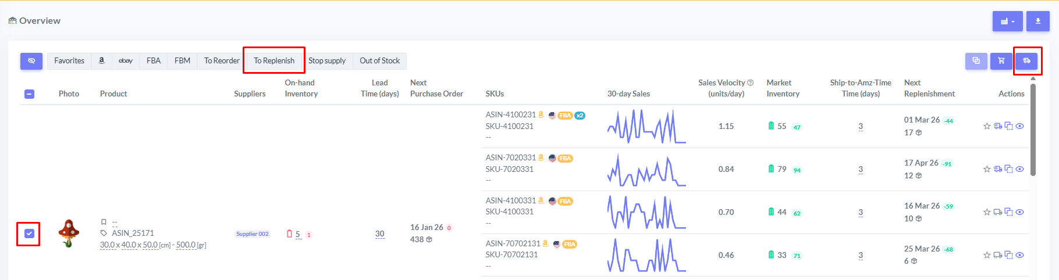
Task: Open the warehouse factory dropdown
Action: tap(1007, 21)
